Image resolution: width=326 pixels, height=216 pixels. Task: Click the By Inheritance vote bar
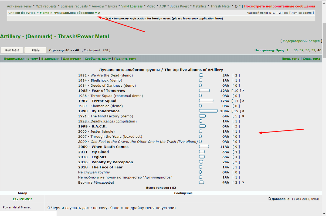pos(208,111)
